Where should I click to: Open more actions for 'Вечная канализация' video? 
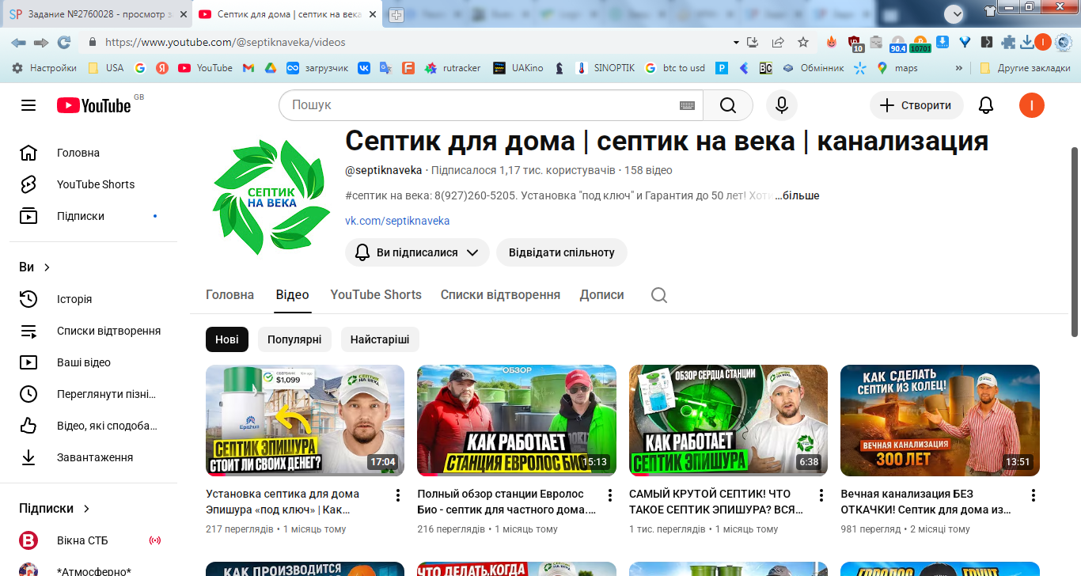point(1034,495)
